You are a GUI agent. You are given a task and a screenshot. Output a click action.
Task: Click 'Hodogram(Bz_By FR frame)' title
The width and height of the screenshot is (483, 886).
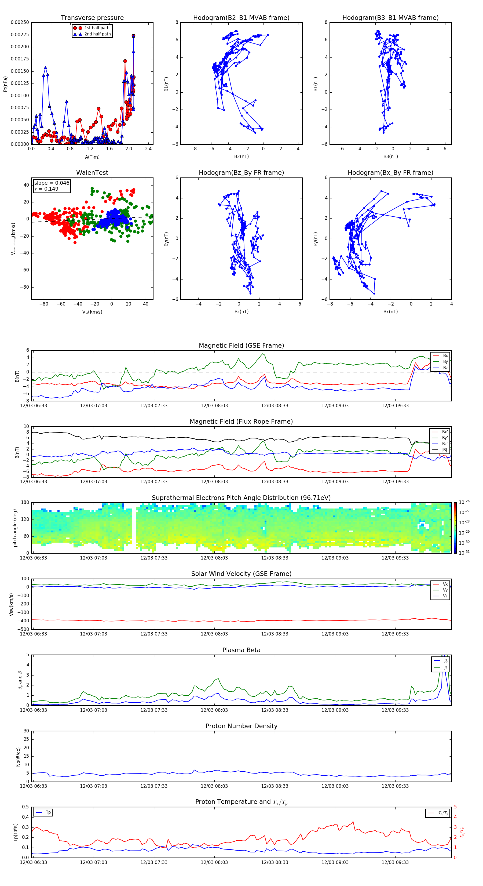(241, 173)
